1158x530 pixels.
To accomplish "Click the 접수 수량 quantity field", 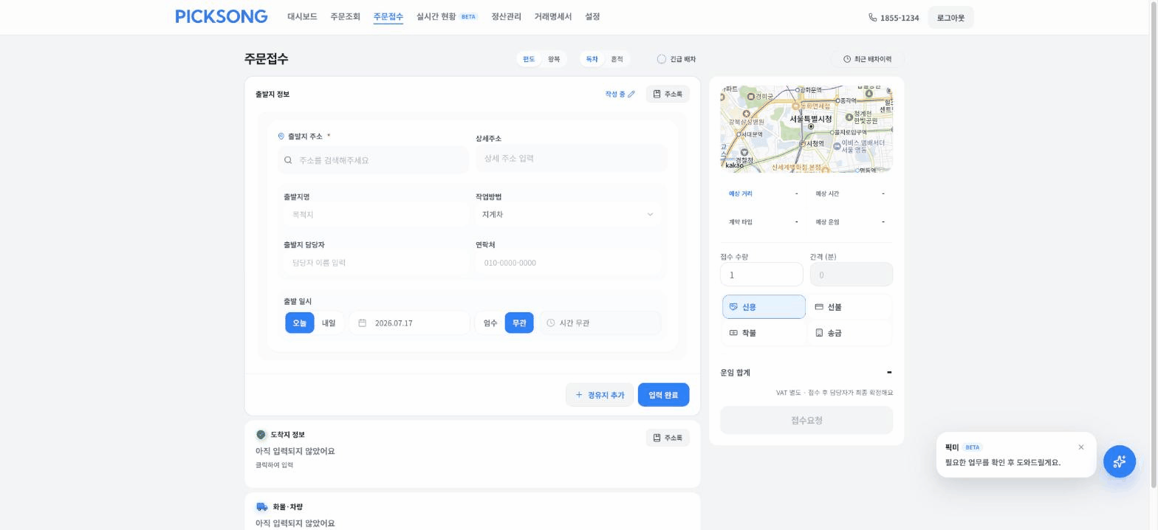I will point(761,275).
